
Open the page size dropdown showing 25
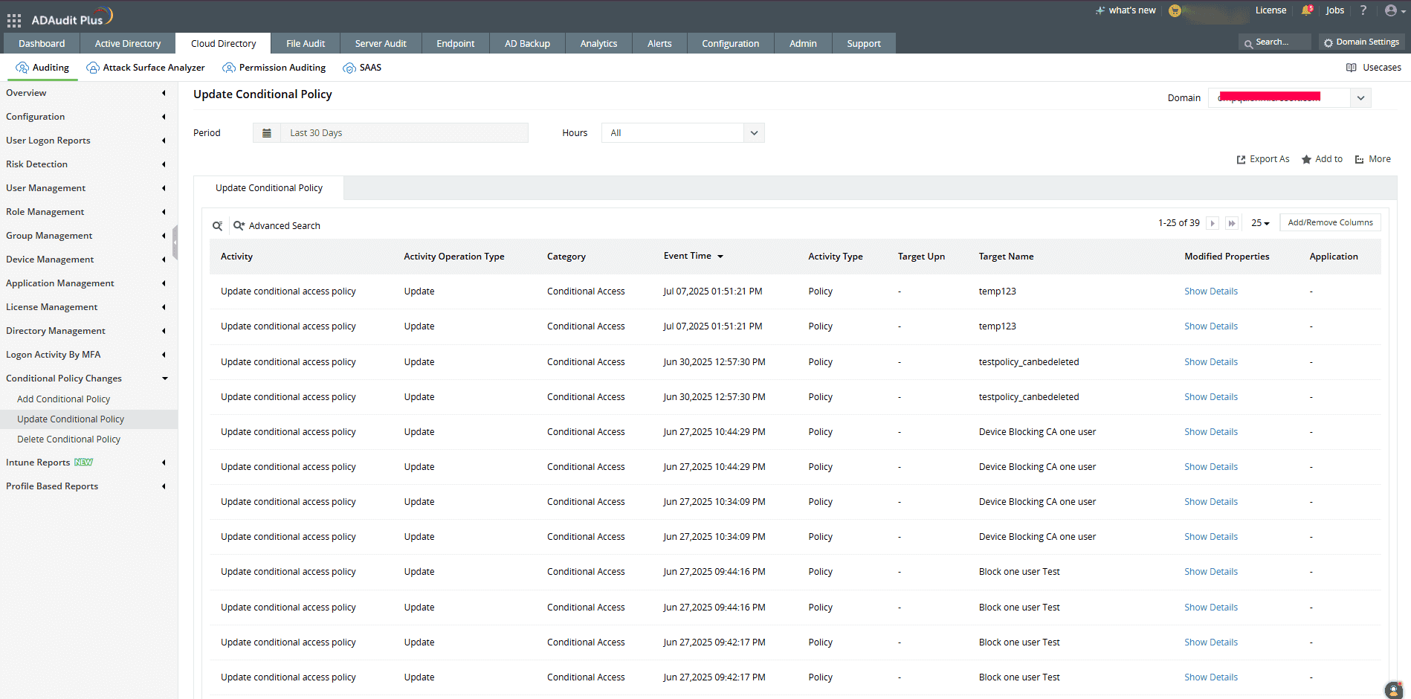[1259, 222]
